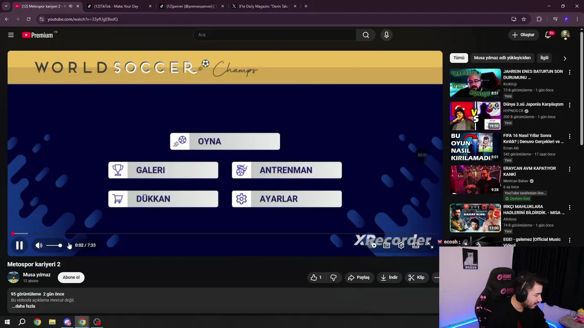
Task: Open ERAYCAN AVM KAPATIYOR KANKİ title
Action: pos(530,171)
